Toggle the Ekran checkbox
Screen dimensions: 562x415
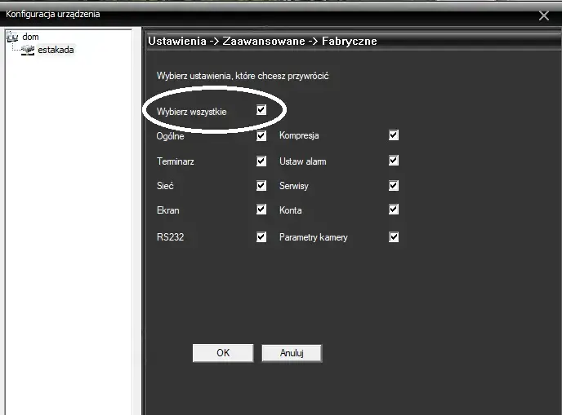click(x=261, y=210)
